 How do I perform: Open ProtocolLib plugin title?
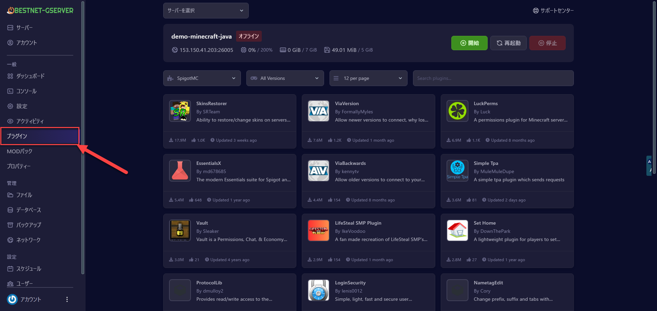point(209,283)
